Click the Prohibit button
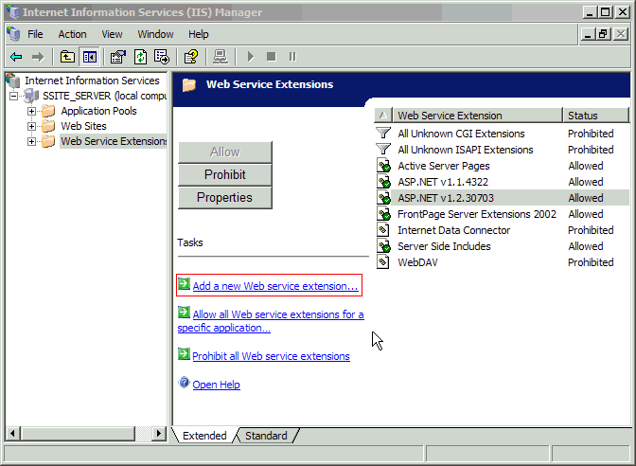 (224, 174)
